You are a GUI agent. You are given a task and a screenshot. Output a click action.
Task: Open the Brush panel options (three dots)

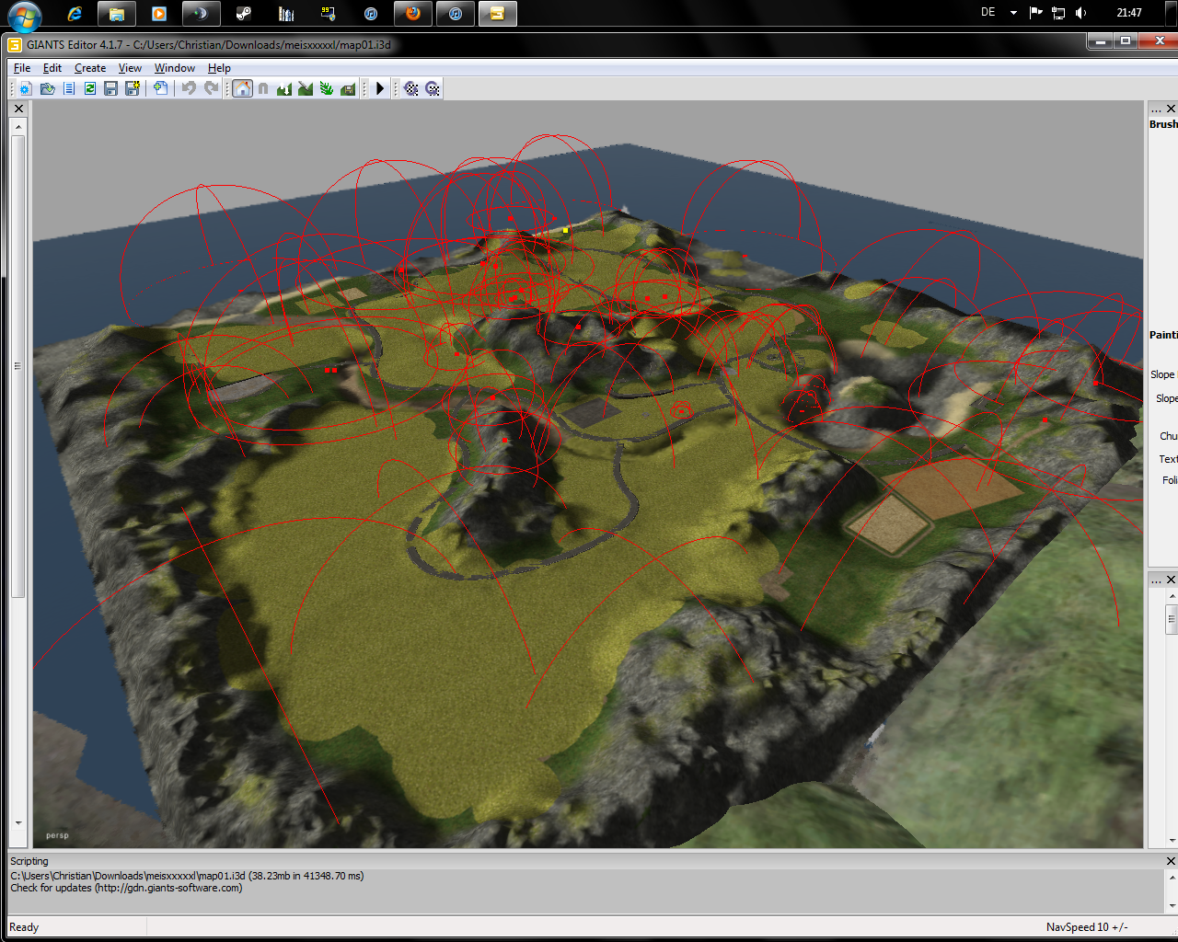point(1156,109)
